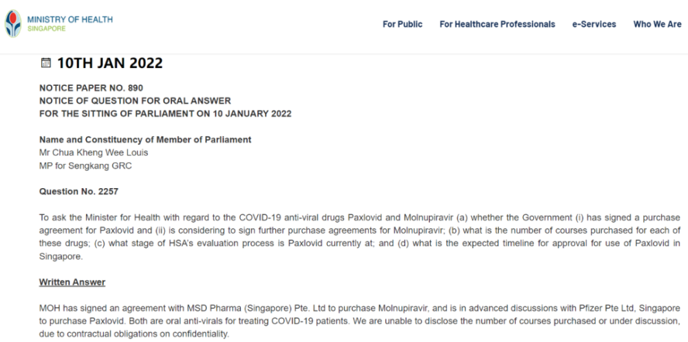Screen dimensions: 688x342
Task: Click the paragraph starting To ask the Minister
Action: [360, 237]
